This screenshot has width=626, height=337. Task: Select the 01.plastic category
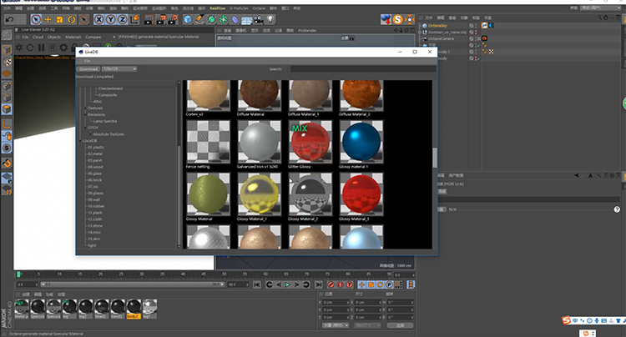click(96, 147)
